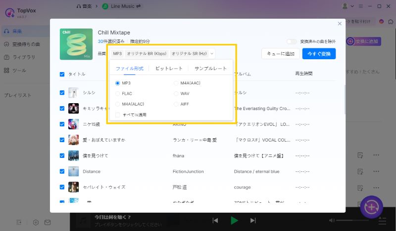Screen dimensions: 396x231
Task: Open the オリジナル SR (Hz) setting
Action: coord(189,54)
